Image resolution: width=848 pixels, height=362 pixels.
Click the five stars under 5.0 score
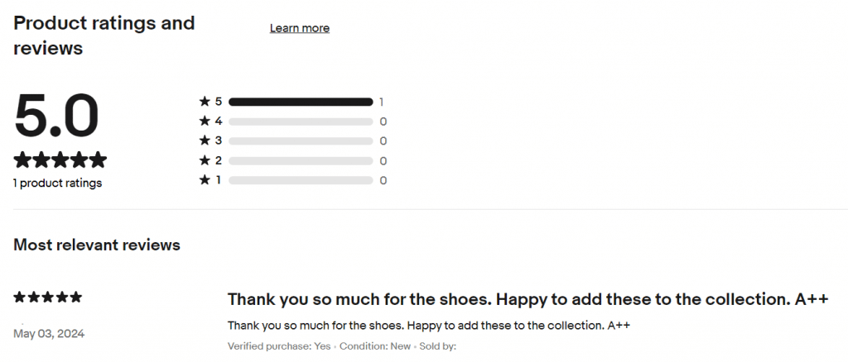pyautogui.click(x=60, y=160)
